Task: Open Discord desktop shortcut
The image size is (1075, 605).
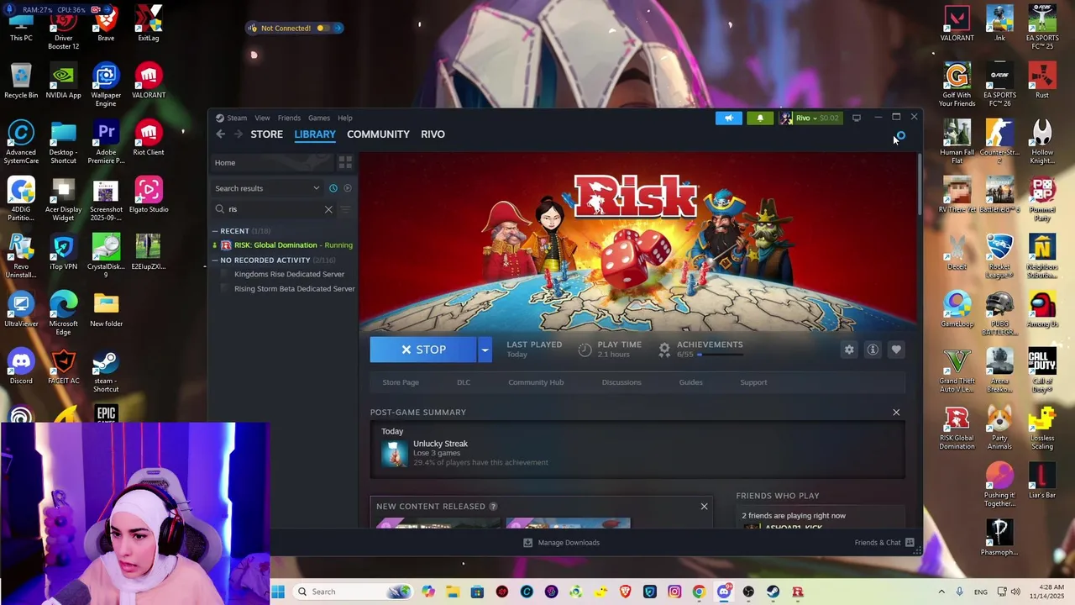Action: coord(21,367)
